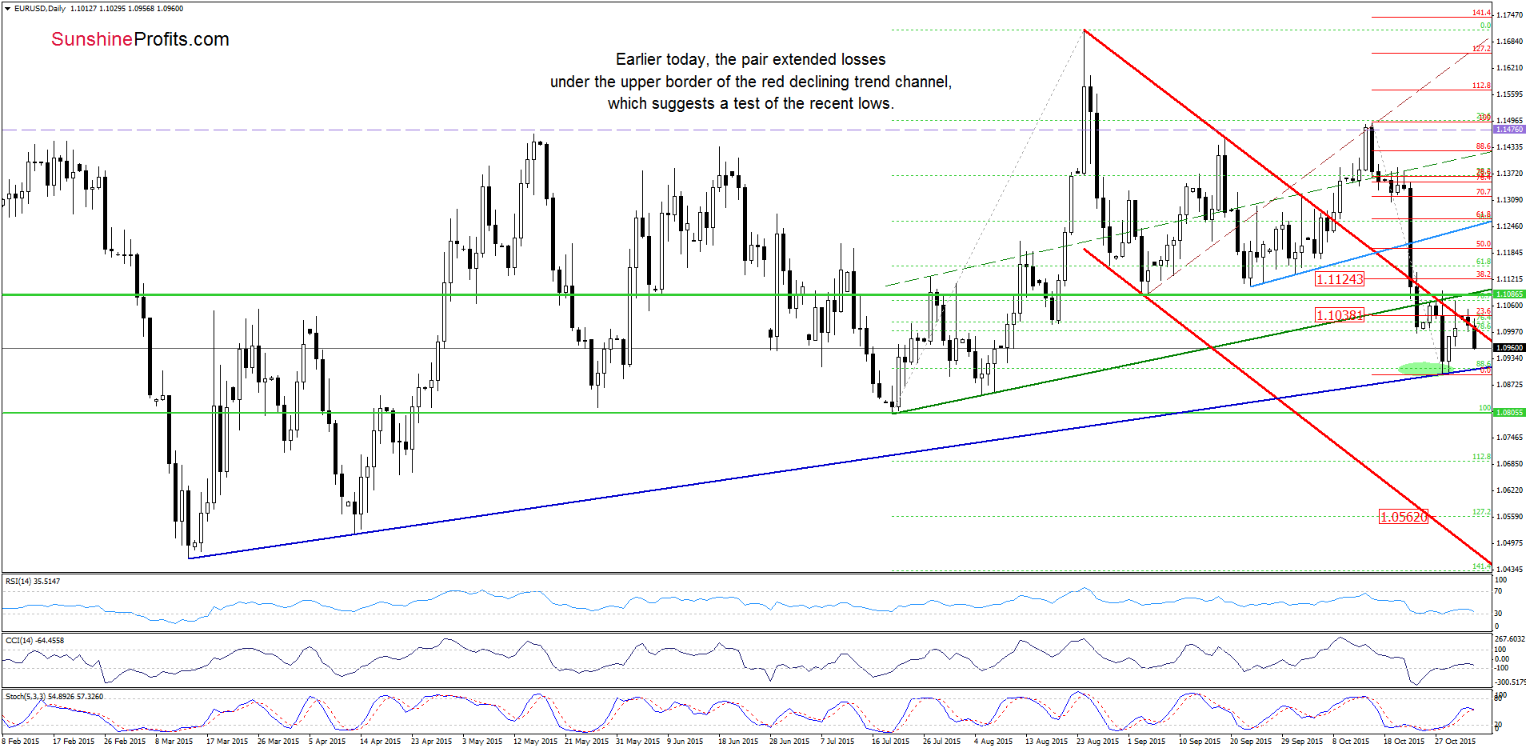Click the 13 Aug 2015 date label
The width and height of the screenshot is (1526, 748).
point(1046,742)
